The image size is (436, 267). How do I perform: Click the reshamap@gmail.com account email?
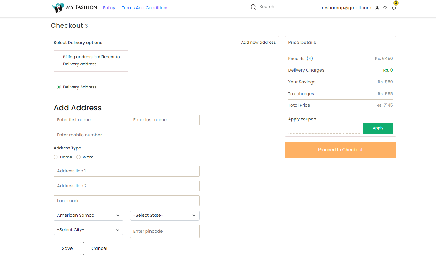pyautogui.click(x=346, y=8)
